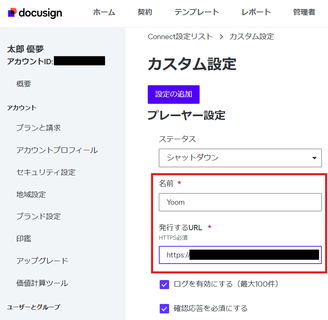Click the アカウント section heading
328x320 pixels.
tap(22, 108)
